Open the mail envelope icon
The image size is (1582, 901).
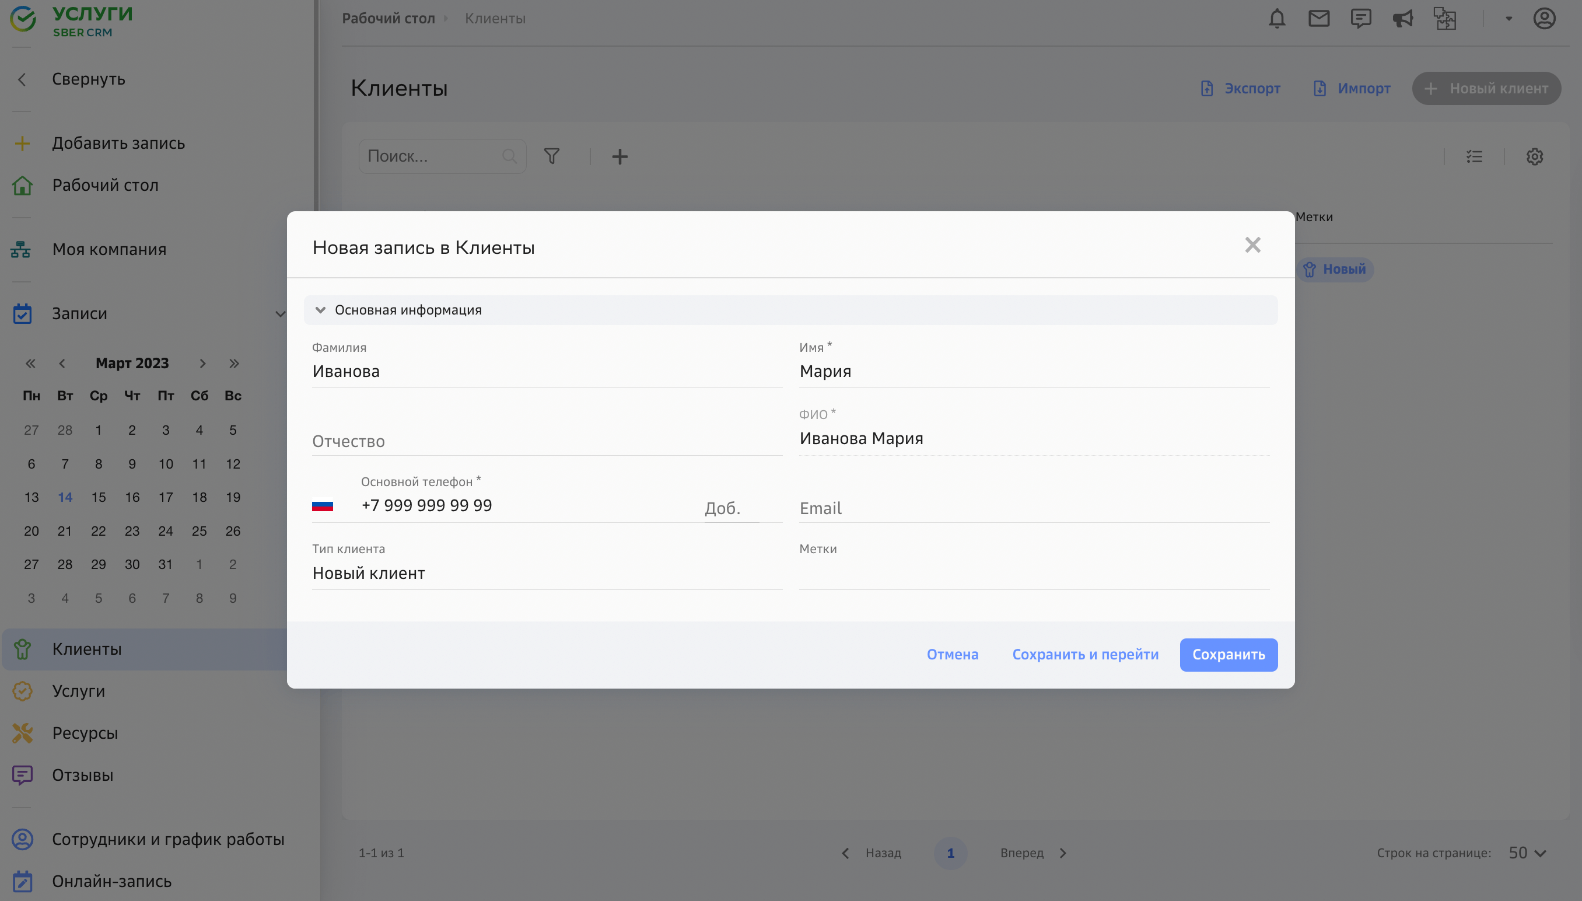pos(1318,19)
